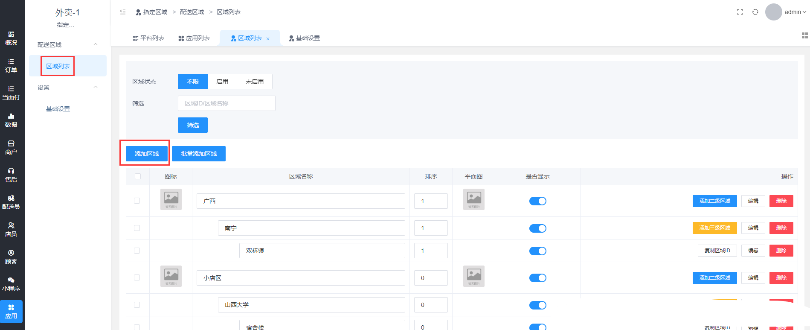Toggle display switch for 山西大学

coord(538,305)
